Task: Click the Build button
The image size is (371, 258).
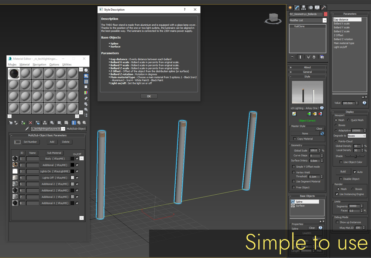Action: click(x=343, y=172)
